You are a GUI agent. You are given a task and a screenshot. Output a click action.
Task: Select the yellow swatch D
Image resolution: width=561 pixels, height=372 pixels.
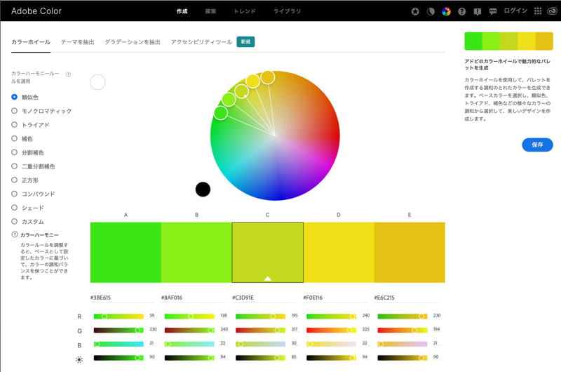tap(339, 252)
